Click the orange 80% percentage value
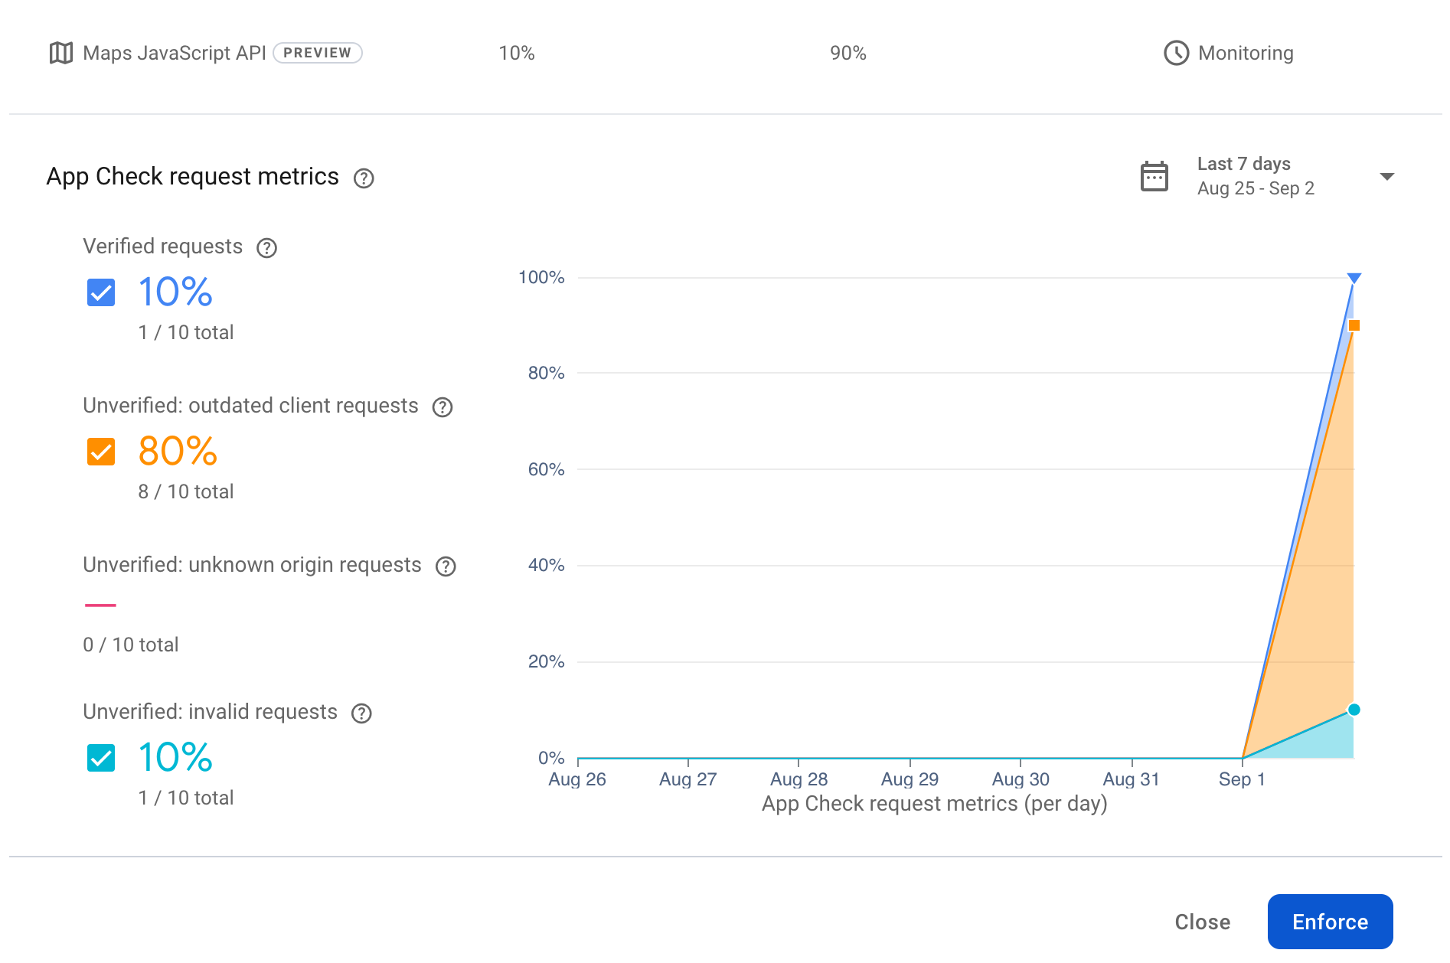The width and height of the screenshot is (1450, 963). point(177,452)
